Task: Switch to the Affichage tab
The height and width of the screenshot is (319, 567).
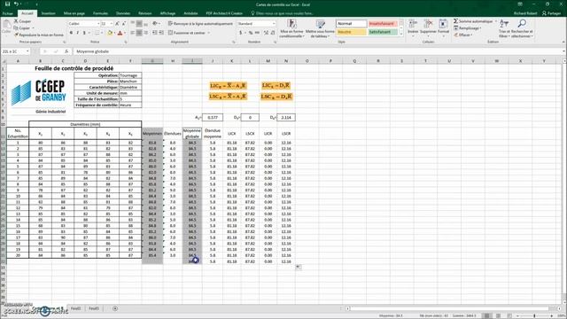Action: [x=167, y=13]
